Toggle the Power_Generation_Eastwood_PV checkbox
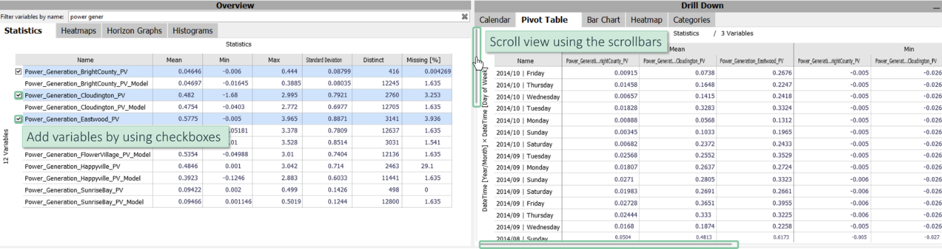This screenshot has width=942, height=249. click(x=18, y=119)
